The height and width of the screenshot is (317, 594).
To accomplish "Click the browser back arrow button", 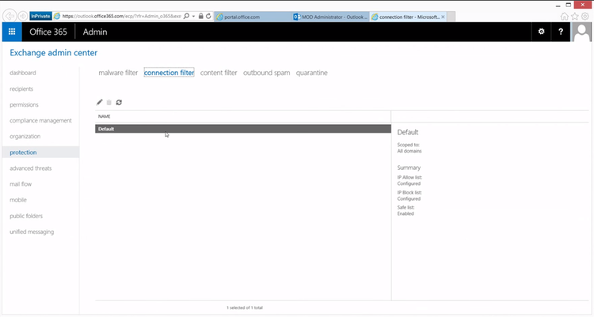I will 9,16.
